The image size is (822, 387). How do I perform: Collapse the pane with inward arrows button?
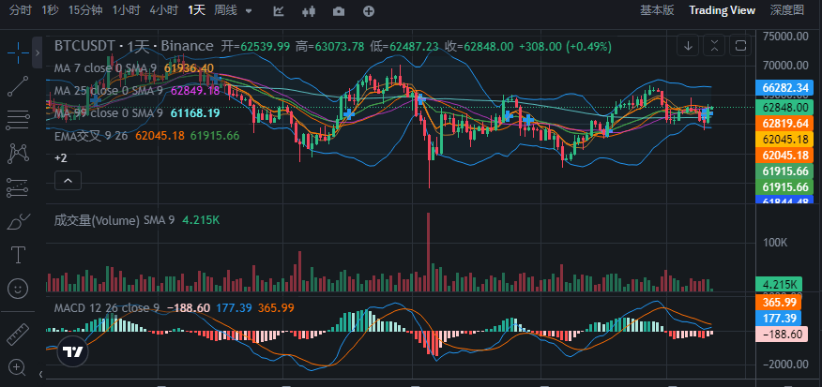[714, 46]
